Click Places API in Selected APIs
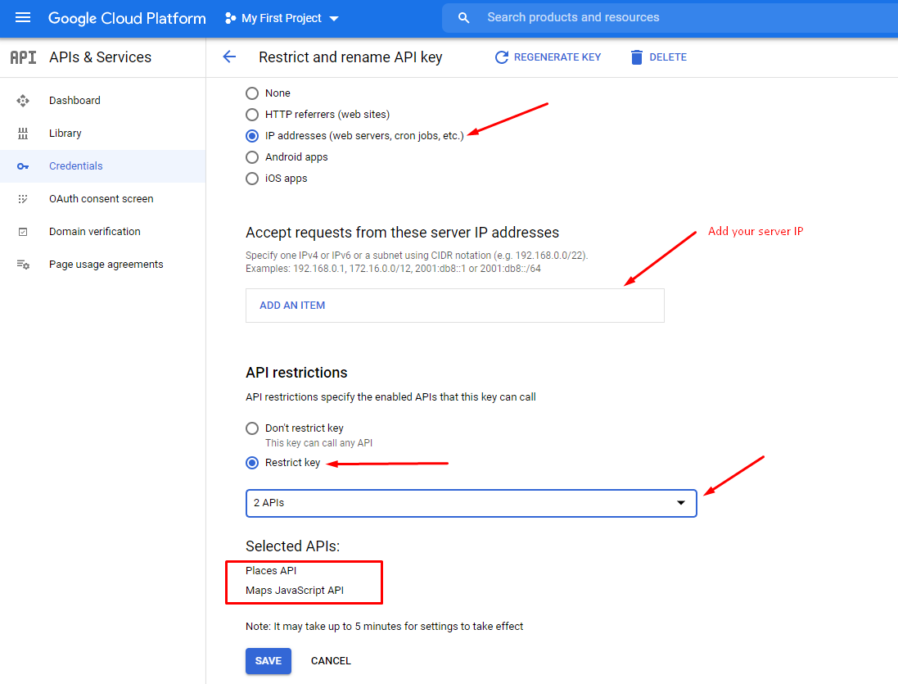This screenshot has height=684, width=898. [271, 571]
